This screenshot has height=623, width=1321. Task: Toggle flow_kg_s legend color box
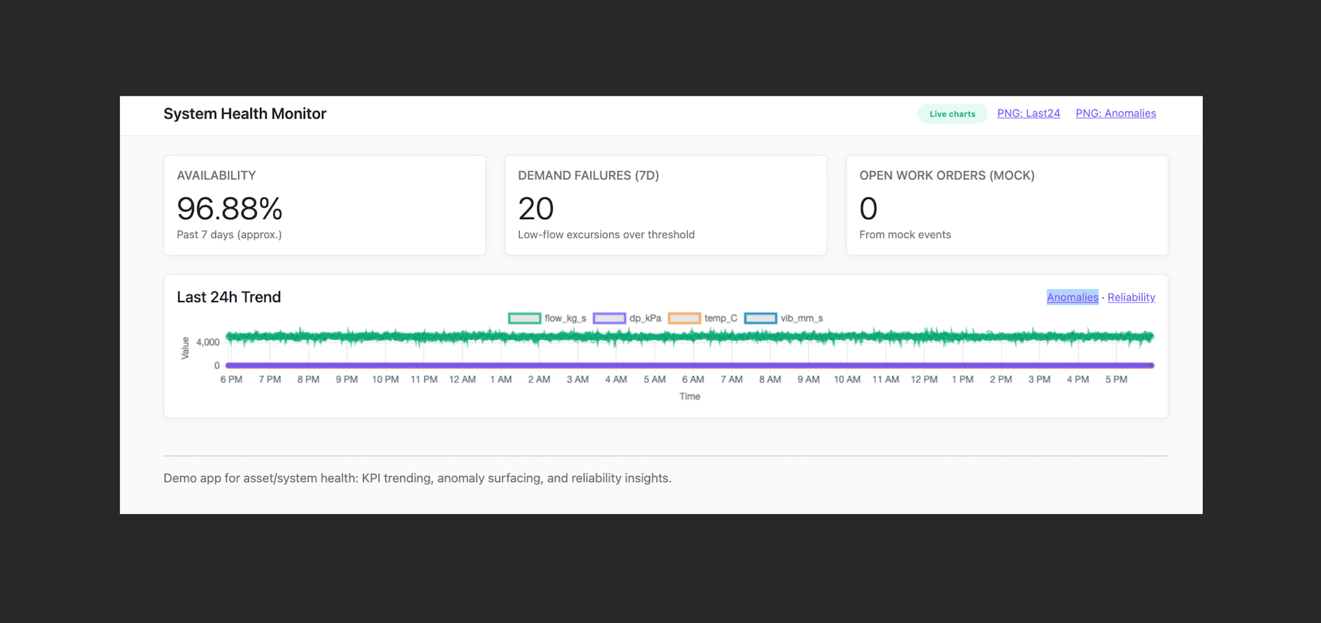point(524,318)
